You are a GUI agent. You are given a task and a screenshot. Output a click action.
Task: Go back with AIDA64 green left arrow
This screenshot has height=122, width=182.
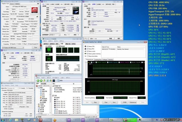[x=38, y=81]
